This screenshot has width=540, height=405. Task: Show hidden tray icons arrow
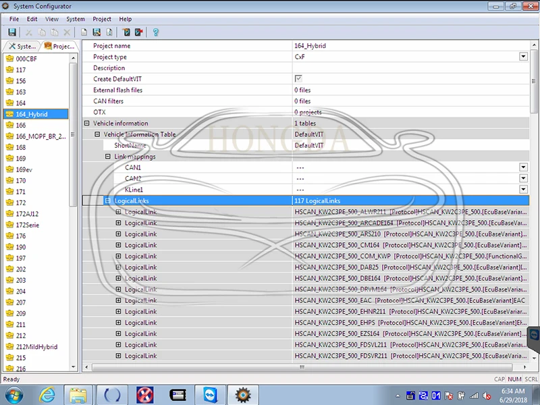[398, 396]
